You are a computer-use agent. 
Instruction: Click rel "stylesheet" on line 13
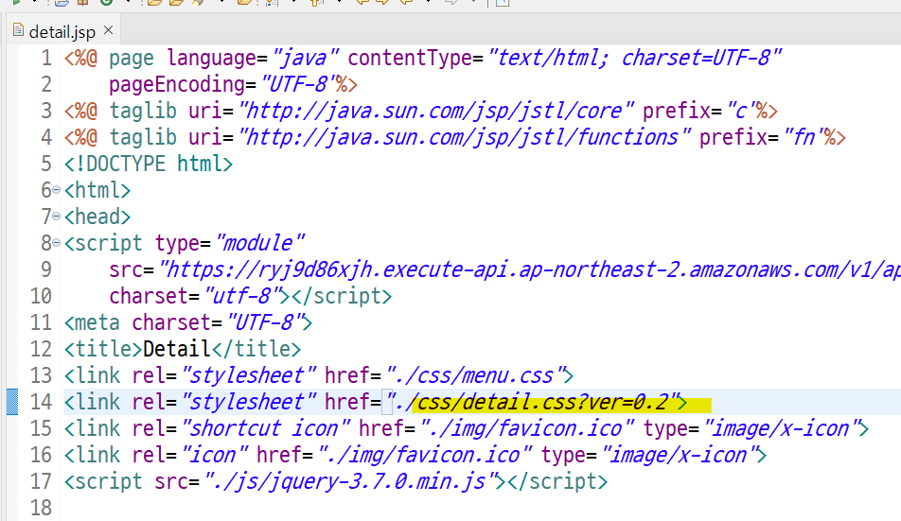pos(248,374)
